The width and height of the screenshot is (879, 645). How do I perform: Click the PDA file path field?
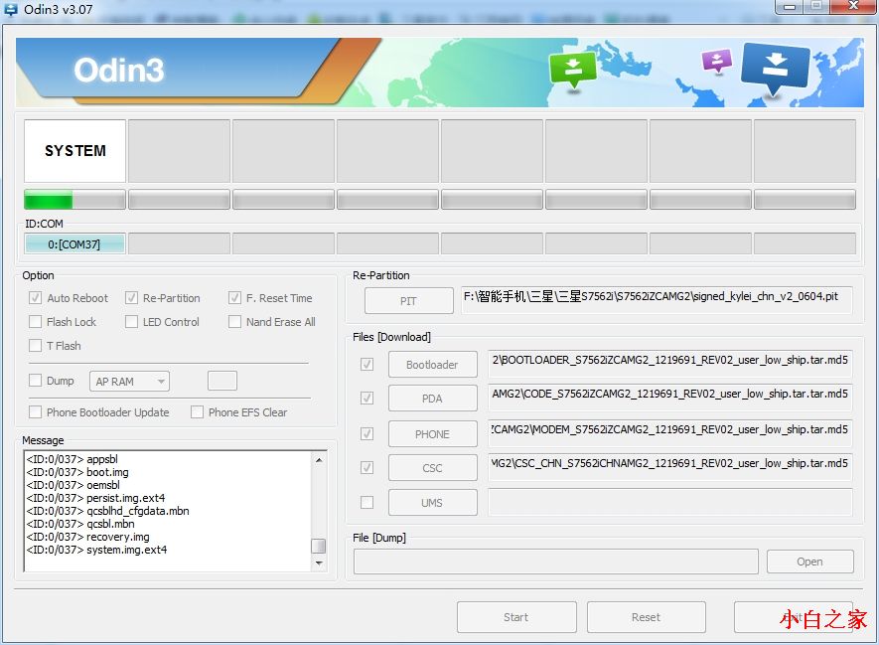point(669,398)
